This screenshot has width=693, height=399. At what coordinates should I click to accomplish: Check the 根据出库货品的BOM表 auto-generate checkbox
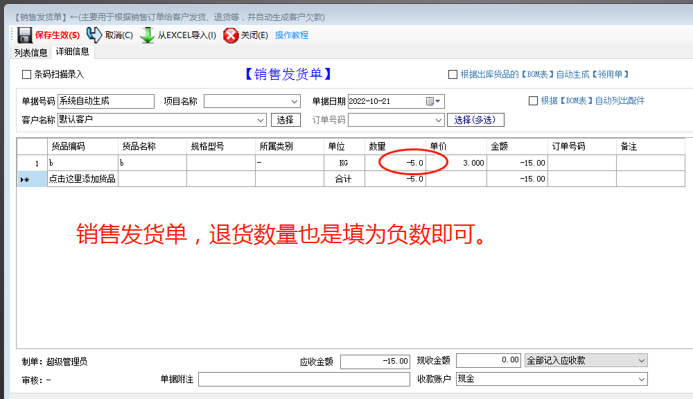point(453,75)
